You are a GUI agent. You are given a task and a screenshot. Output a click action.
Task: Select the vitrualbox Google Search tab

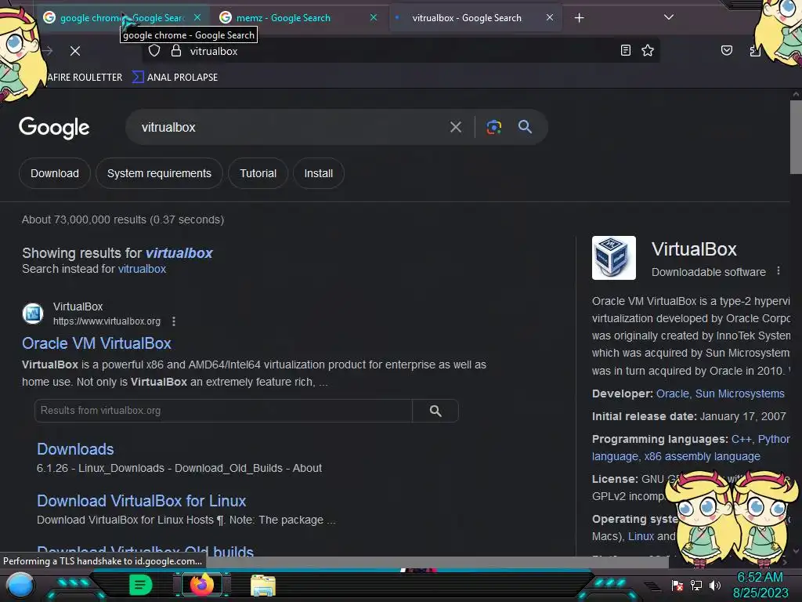(x=467, y=18)
